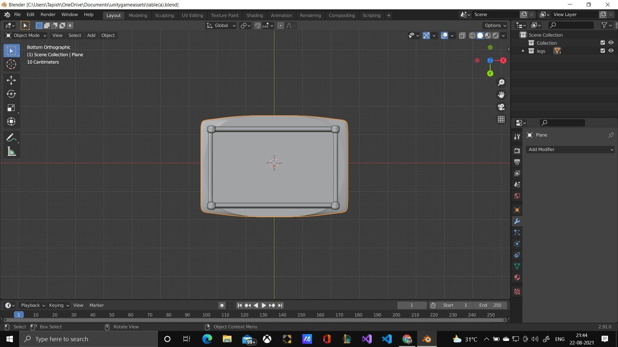
Task: Open the File menu
Action: (x=17, y=15)
